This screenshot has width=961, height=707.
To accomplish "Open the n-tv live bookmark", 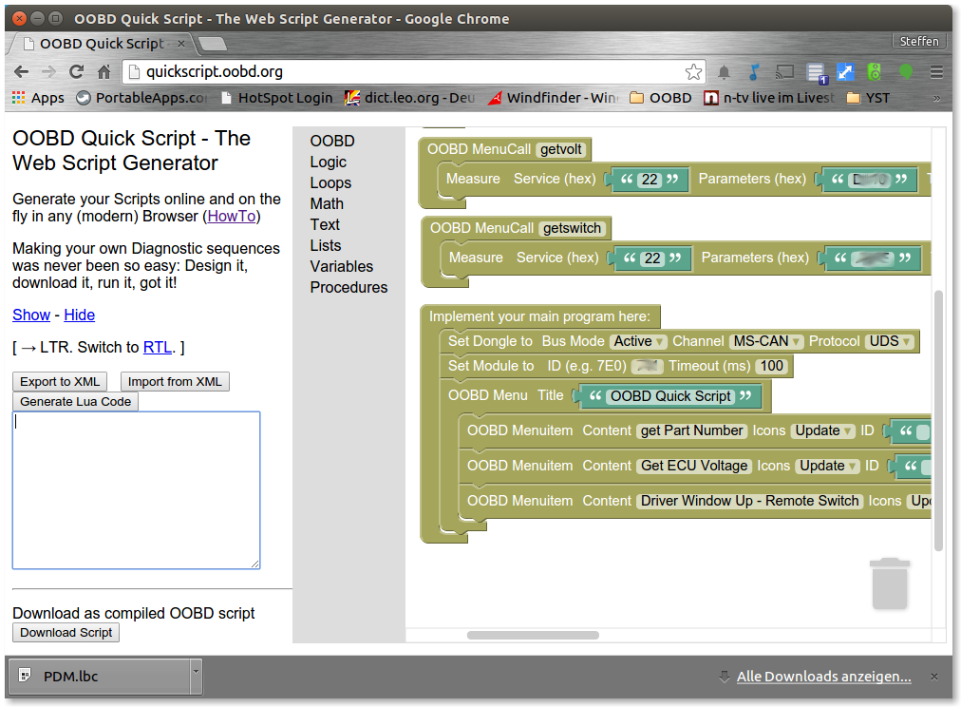I will [x=768, y=98].
